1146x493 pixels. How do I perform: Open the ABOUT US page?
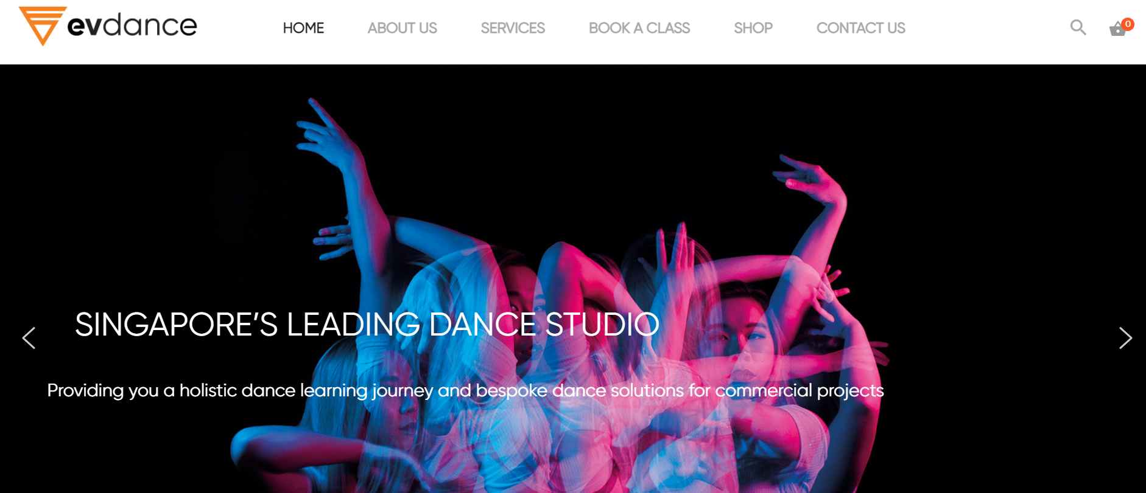402,28
